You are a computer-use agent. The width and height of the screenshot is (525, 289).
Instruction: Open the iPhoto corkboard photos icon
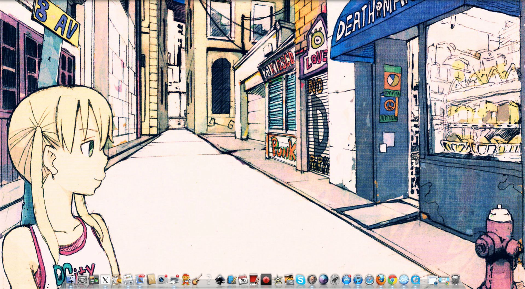click(x=117, y=280)
